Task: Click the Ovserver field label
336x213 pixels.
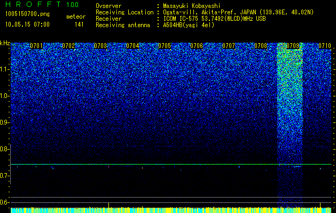Action: pos(108,6)
